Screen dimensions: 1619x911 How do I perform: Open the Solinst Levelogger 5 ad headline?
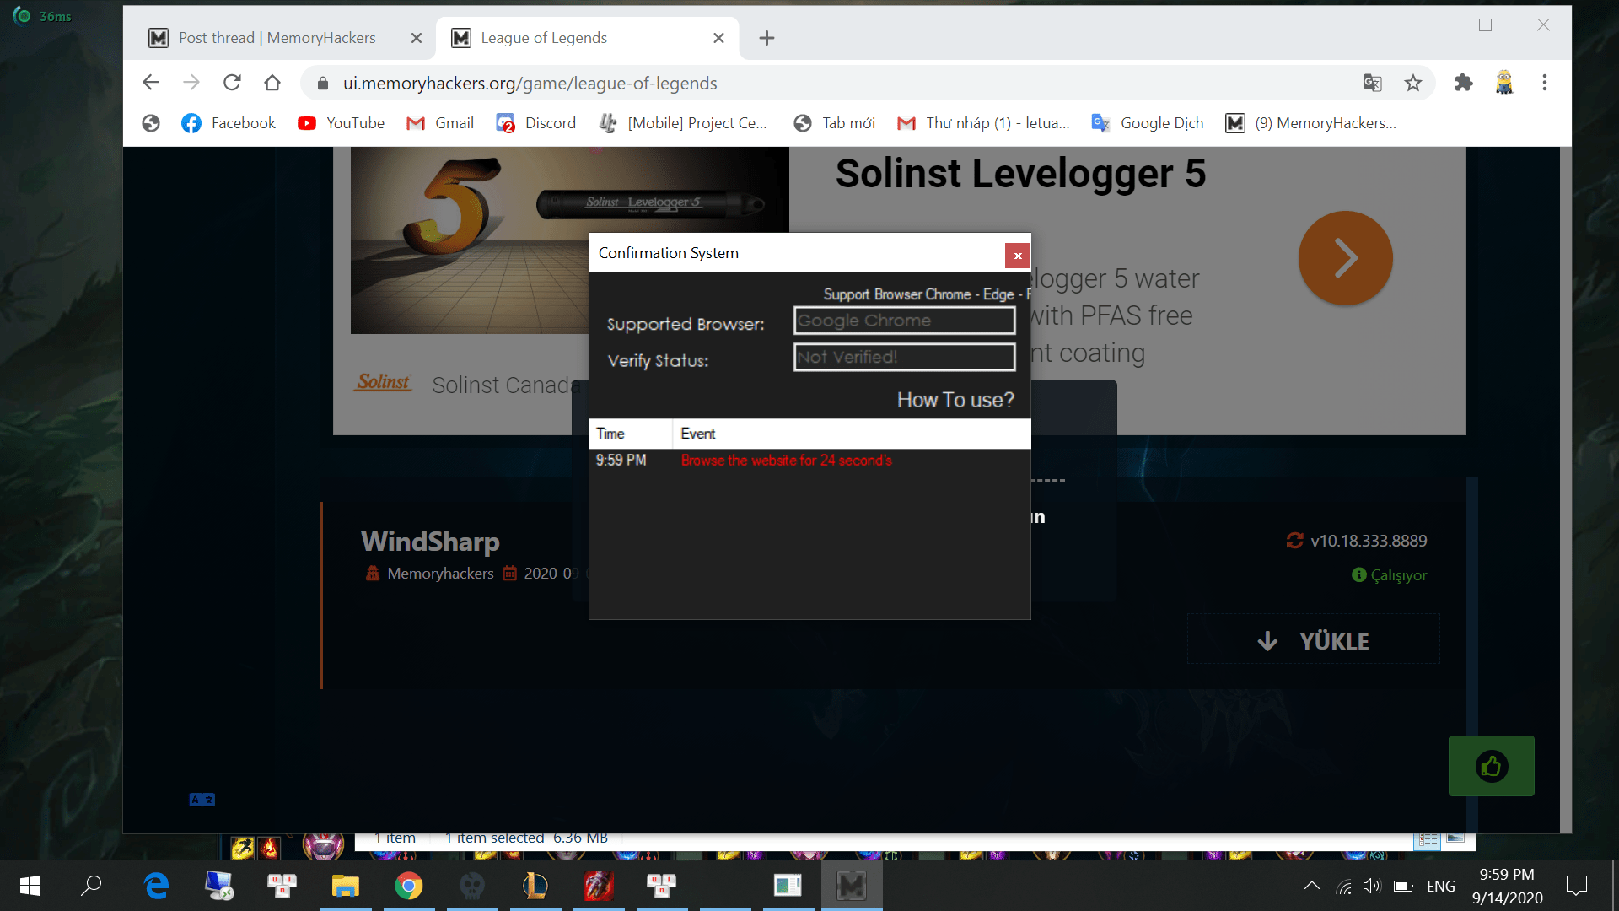point(1020,174)
